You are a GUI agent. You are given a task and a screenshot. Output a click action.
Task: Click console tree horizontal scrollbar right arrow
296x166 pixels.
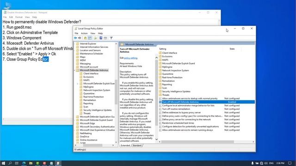(x=113, y=145)
